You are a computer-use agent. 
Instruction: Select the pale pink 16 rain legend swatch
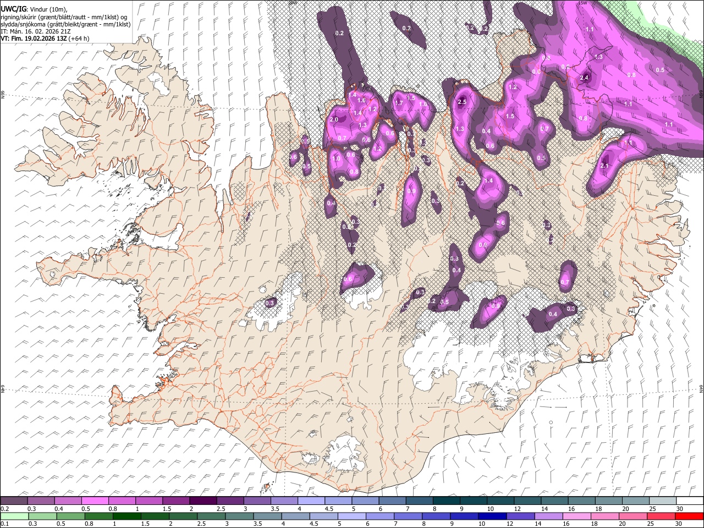click(577, 516)
